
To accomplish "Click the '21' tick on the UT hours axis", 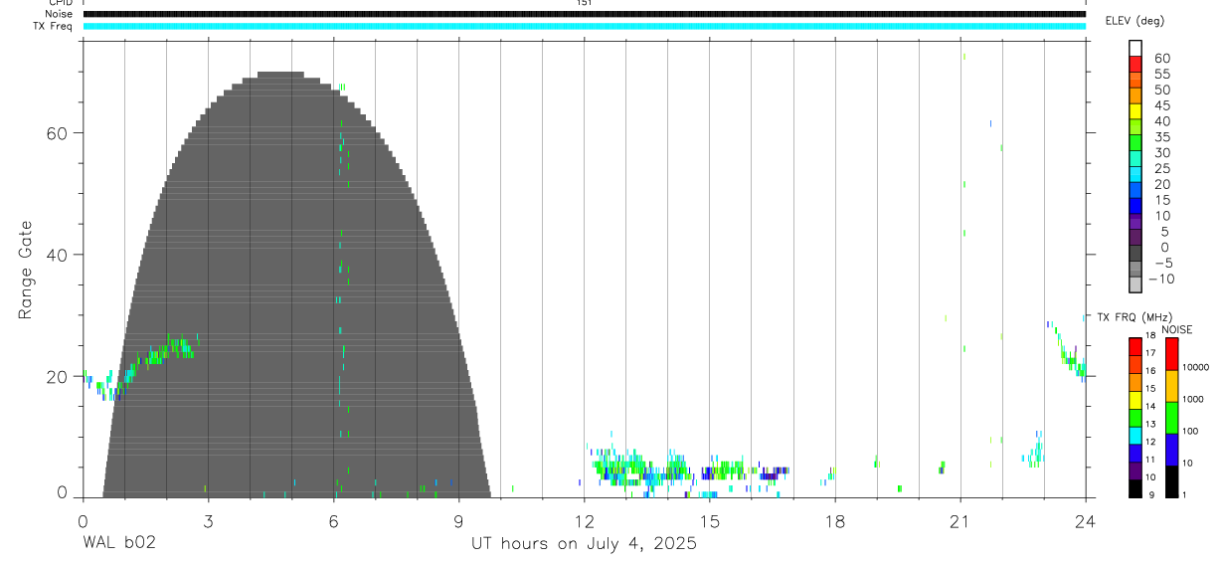I will pos(959,520).
